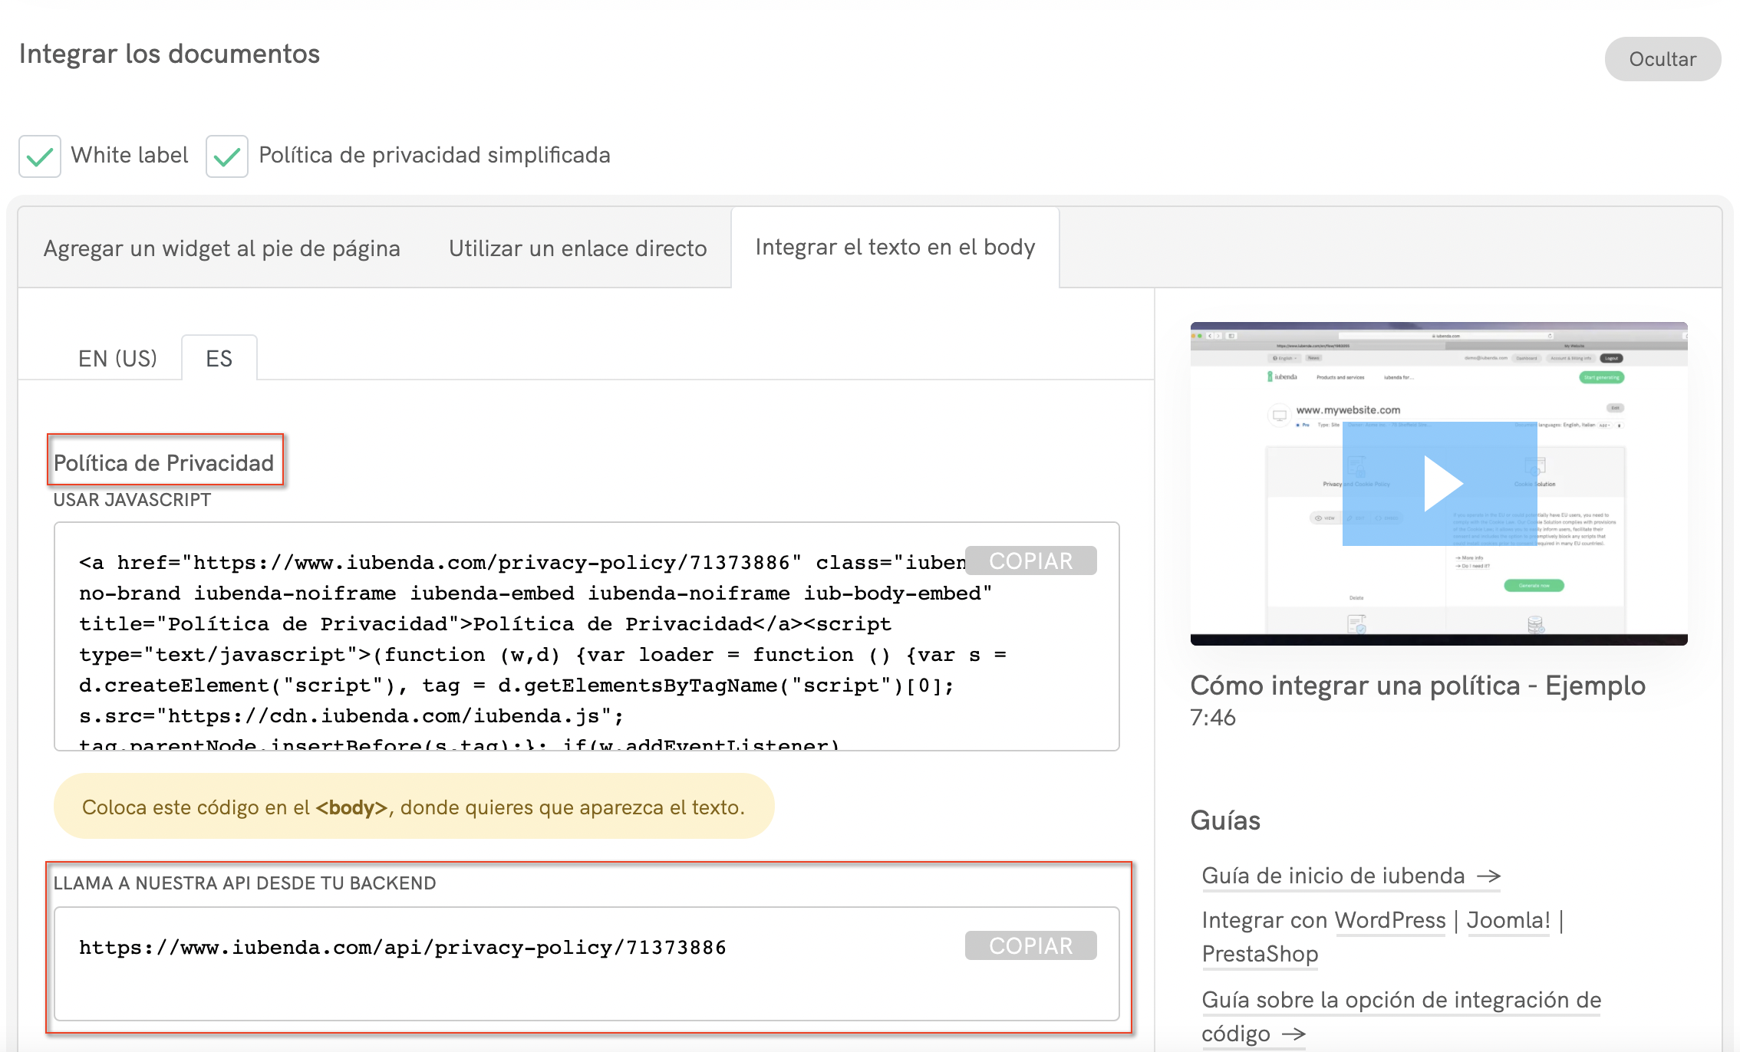
Task: Open the PrestaShop integration guide
Action: pos(1260,954)
